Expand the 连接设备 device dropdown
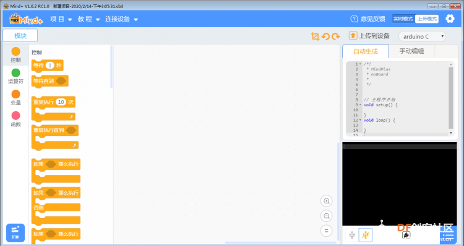464x246 pixels. click(x=121, y=19)
